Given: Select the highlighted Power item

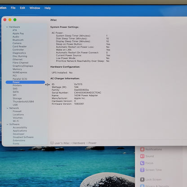Looking at the screenshot, I should click(25, 82).
